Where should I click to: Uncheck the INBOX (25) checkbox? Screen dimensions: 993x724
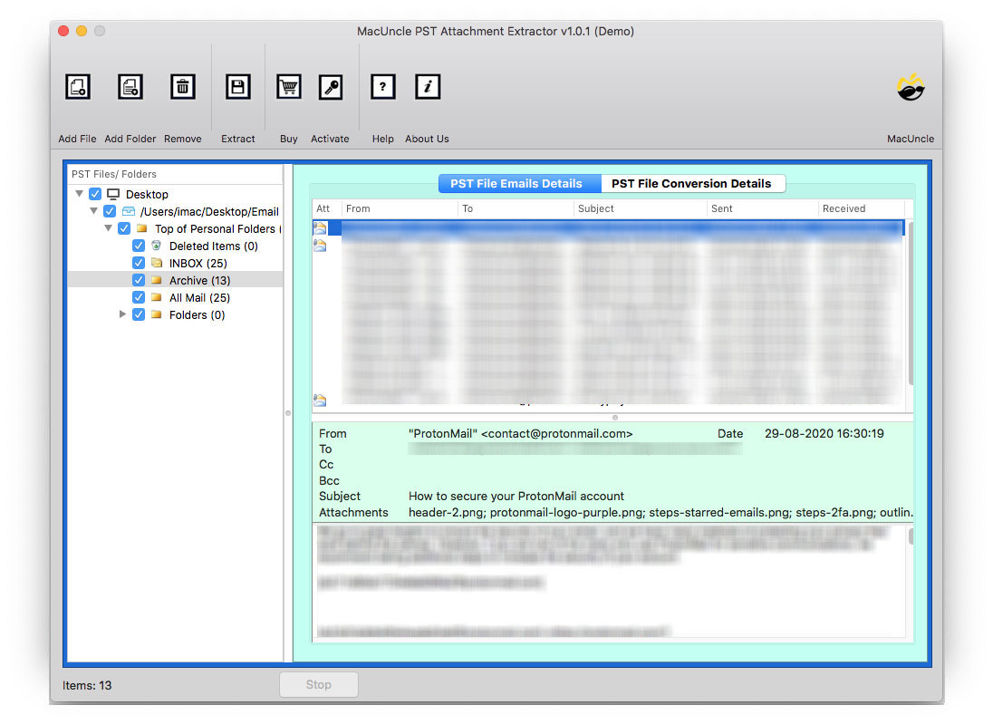click(x=139, y=263)
